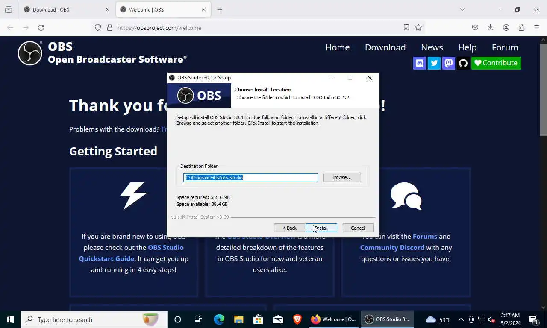The height and width of the screenshot is (328, 547).
Task: Click the Install button in OBS setup
Action: tap(321, 228)
